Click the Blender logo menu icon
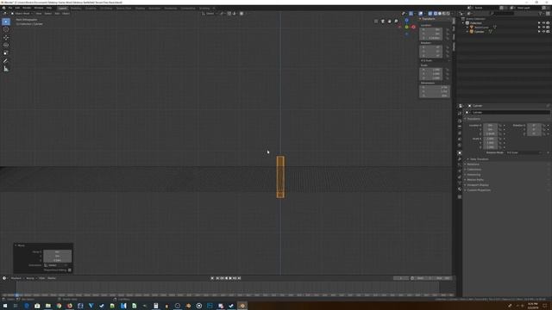This screenshot has width=552, height=310. (x=3, y=8)
